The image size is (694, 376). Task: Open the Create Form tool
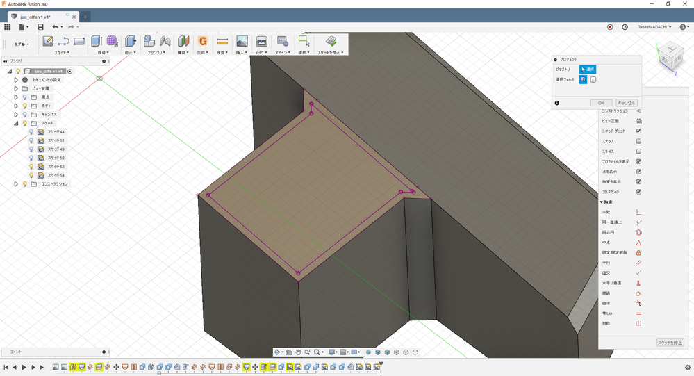pyautogui.click(x=112, y=42)
